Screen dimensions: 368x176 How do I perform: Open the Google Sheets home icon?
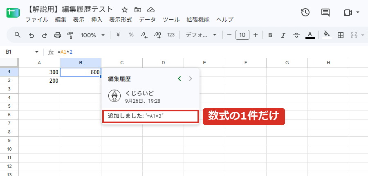coord(13,13)
